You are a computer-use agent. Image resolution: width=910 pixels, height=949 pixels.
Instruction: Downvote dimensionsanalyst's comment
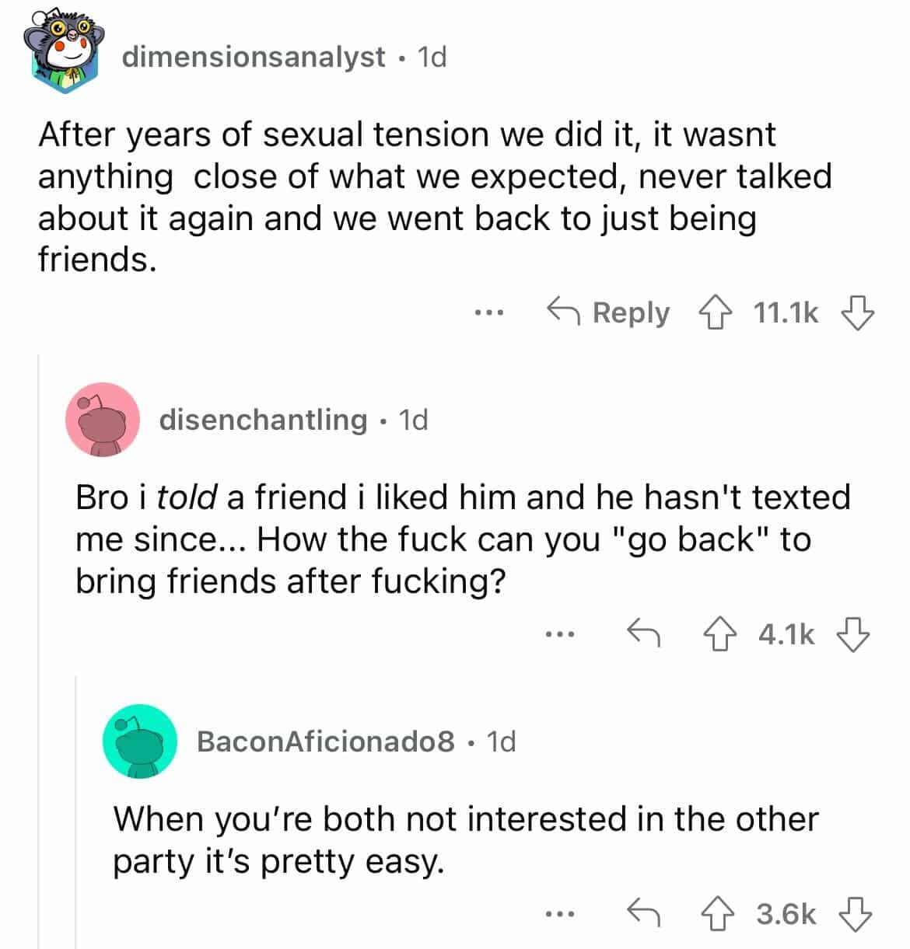858,313
